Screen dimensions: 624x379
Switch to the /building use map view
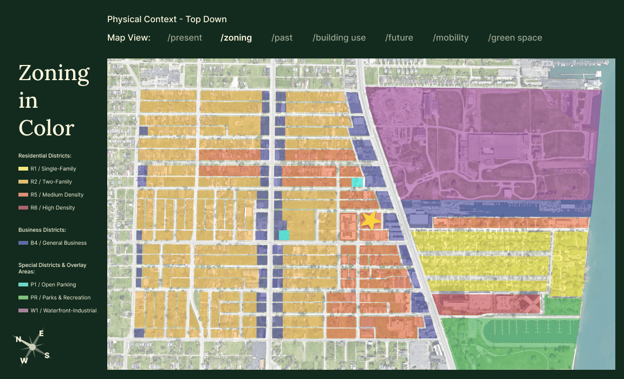339,37
